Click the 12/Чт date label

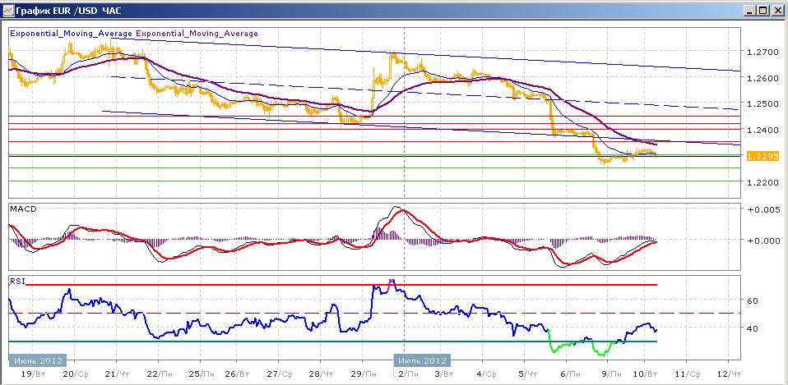coord(730,374)
